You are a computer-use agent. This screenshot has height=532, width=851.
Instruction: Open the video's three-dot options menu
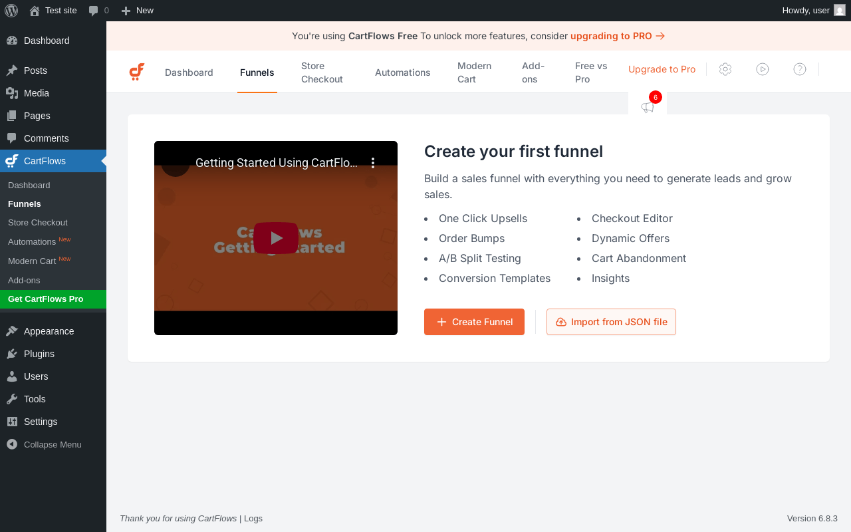pos(373,162)
